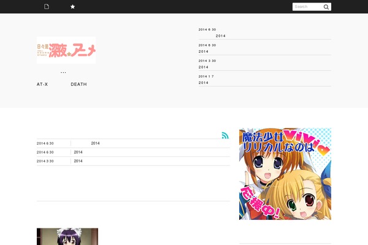The image size is (368, 245).
Task: Open the AT-X link
Action: (42, 84)
